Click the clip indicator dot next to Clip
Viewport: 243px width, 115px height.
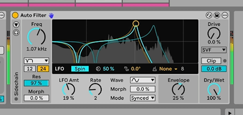click(x=225, y=61)
